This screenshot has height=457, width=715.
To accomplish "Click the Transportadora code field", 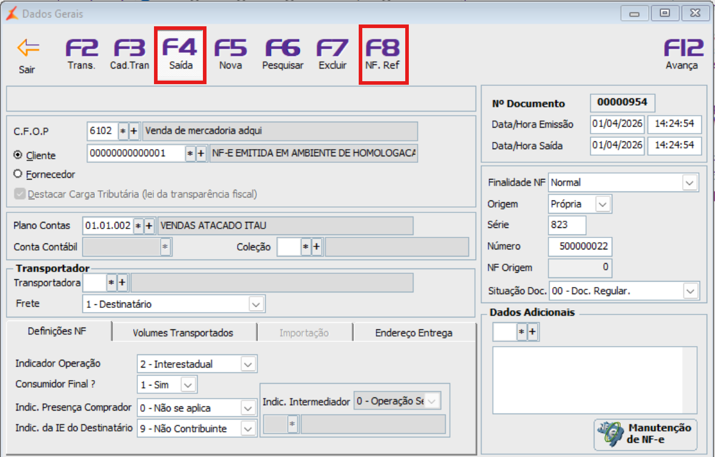I will pyautogui.click(x=94, y=282).
